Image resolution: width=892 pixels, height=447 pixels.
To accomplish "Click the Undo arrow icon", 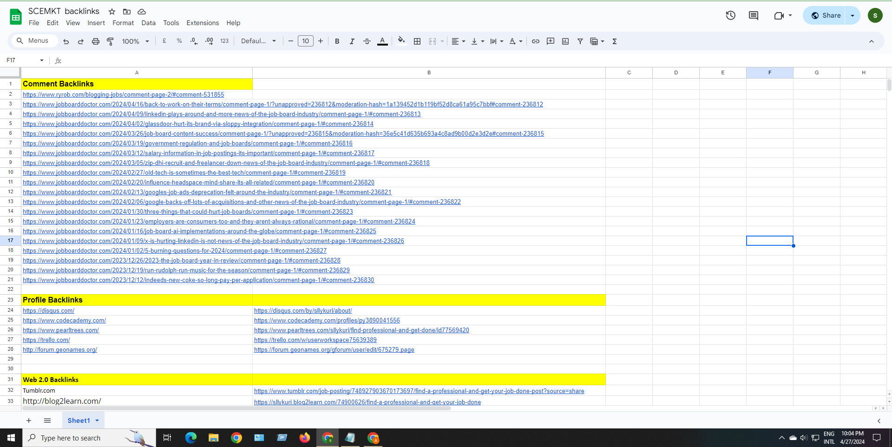I will 66,41.
